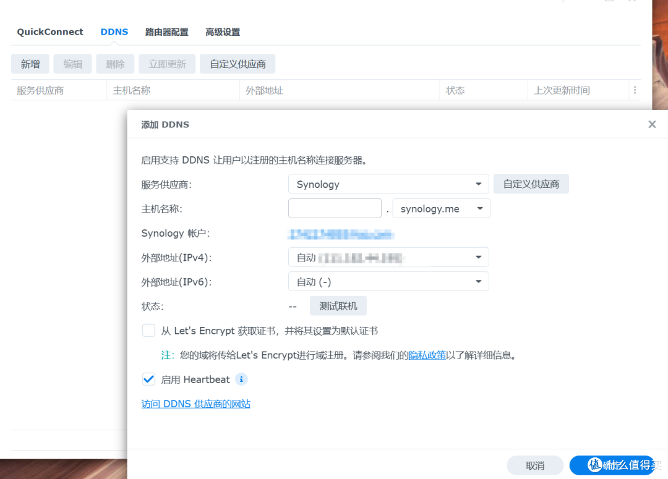Screen dimensions: 668x479
Task: Click the 隐私政策 link
Action: 427,355
